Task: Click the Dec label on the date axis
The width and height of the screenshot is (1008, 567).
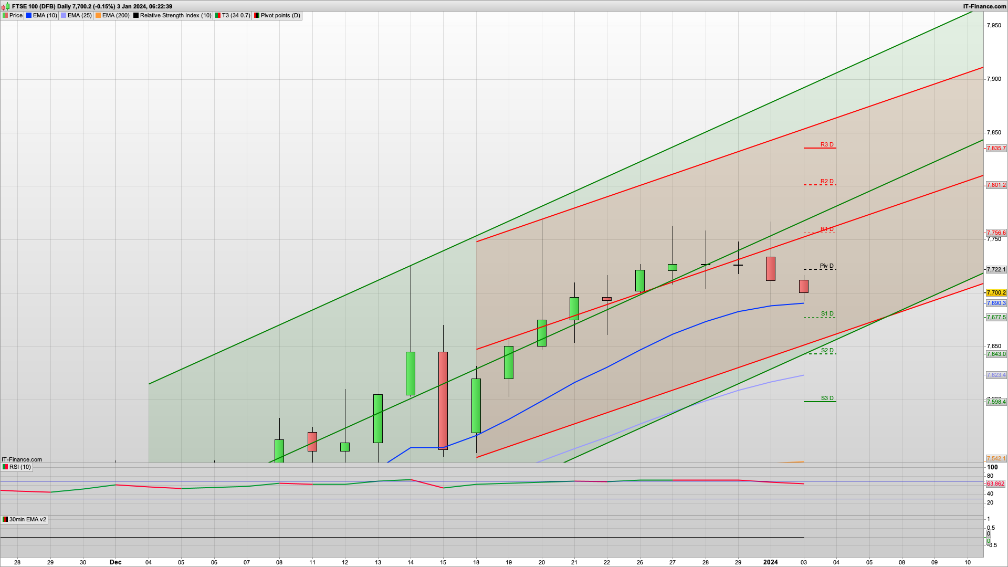Action: click(115, 562)
